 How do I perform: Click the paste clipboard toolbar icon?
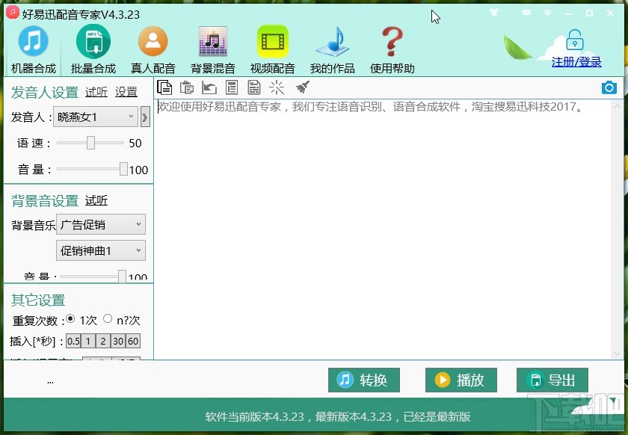click(x=187, y=87)
